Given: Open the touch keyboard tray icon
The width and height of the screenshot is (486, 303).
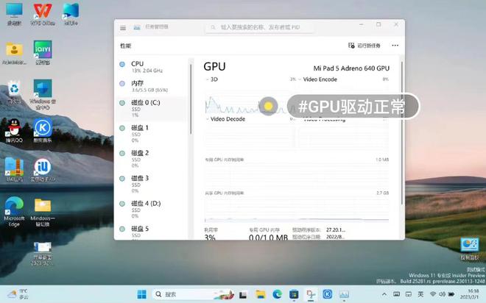Looking at the screenshot, I should (x=396, y=294).
